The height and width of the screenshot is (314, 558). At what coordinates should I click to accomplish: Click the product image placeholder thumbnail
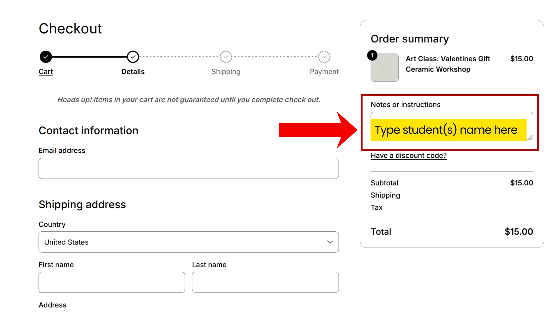(x=384, y=68)
